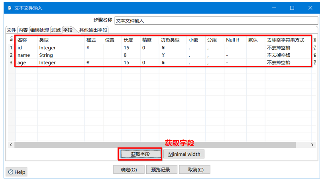The image size is (326, 182).
Task: Switch to the 内容 tab
Action: [x=23, y=30]
